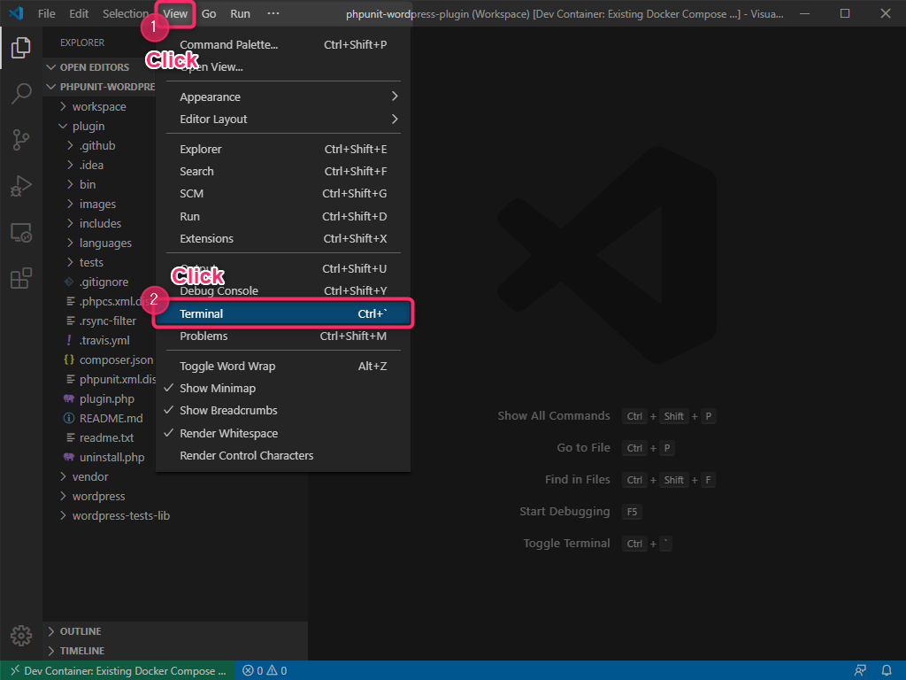Open Remote Explorer activity icon
This screenshot has width=906, height=680.
point(21,233)
